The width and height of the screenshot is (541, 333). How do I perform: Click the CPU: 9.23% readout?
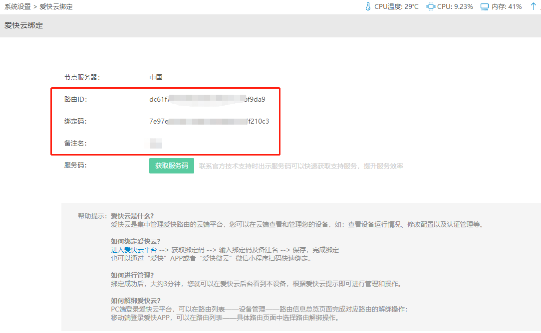pyautogui.click(x=455, y=6)
